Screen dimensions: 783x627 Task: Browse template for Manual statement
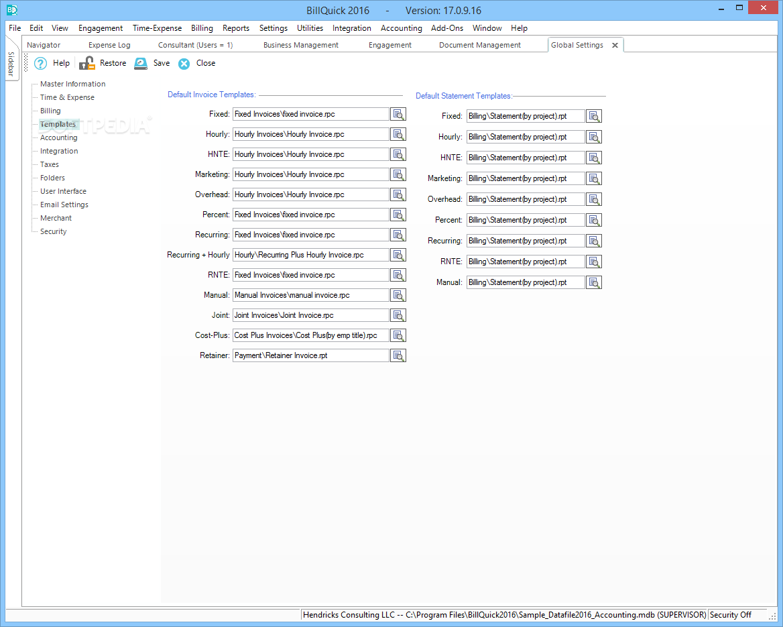tap(594, 282)
